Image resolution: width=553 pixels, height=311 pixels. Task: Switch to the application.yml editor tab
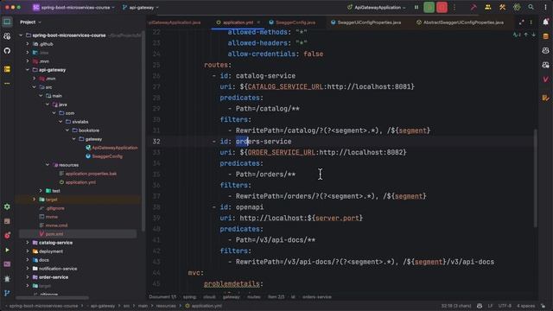pyautogui.click(x=238, y=22)
